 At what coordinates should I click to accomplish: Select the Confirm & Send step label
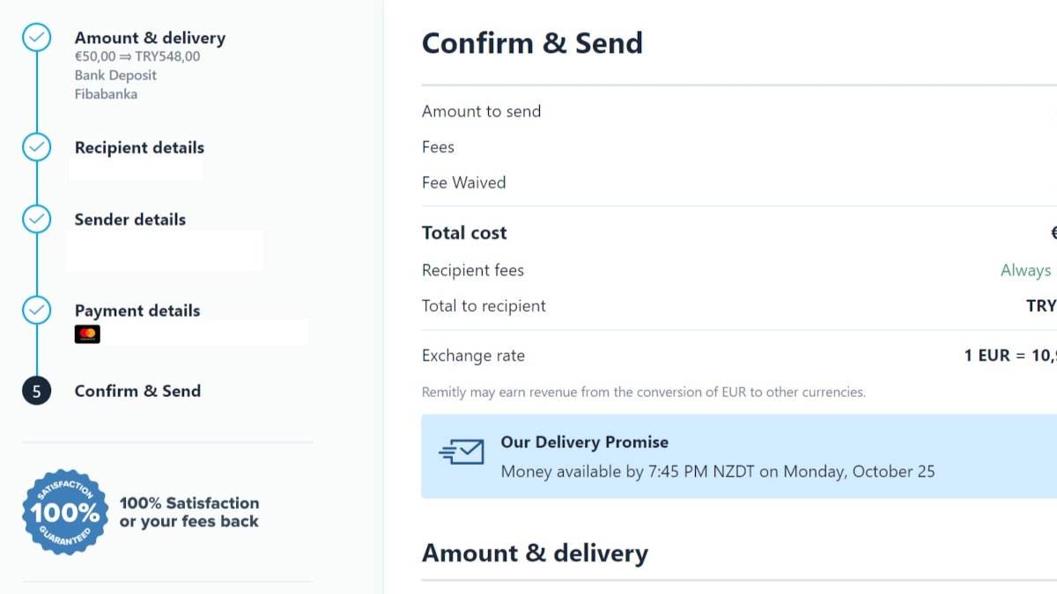137,392
